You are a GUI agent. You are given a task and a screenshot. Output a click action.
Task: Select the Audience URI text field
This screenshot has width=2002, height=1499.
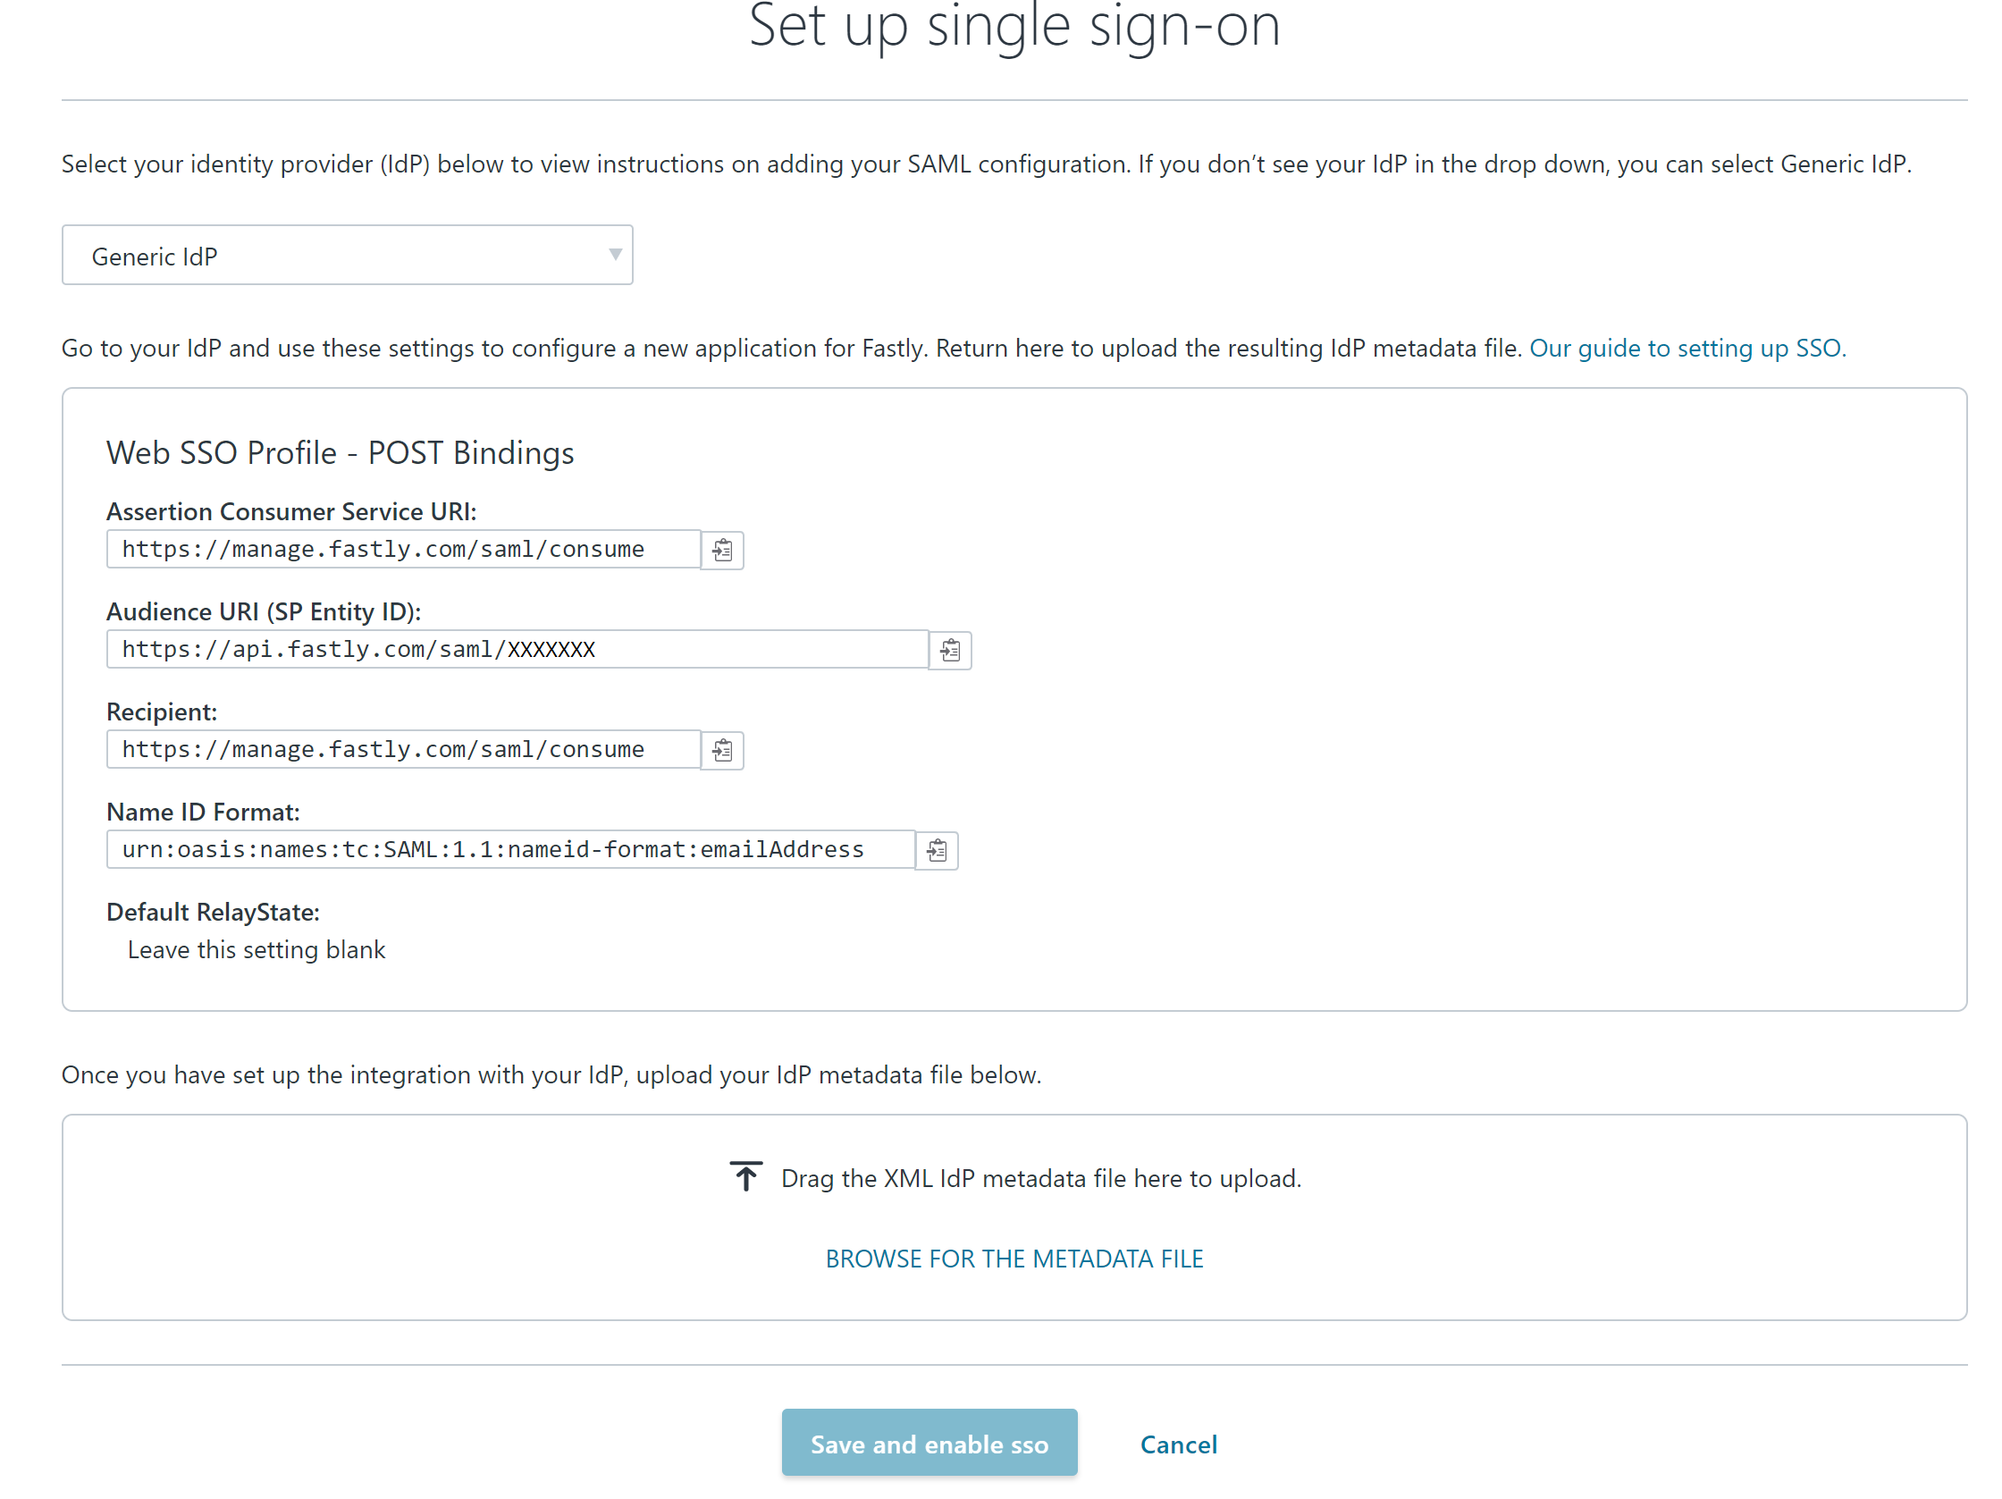click(x=517, y=650)
